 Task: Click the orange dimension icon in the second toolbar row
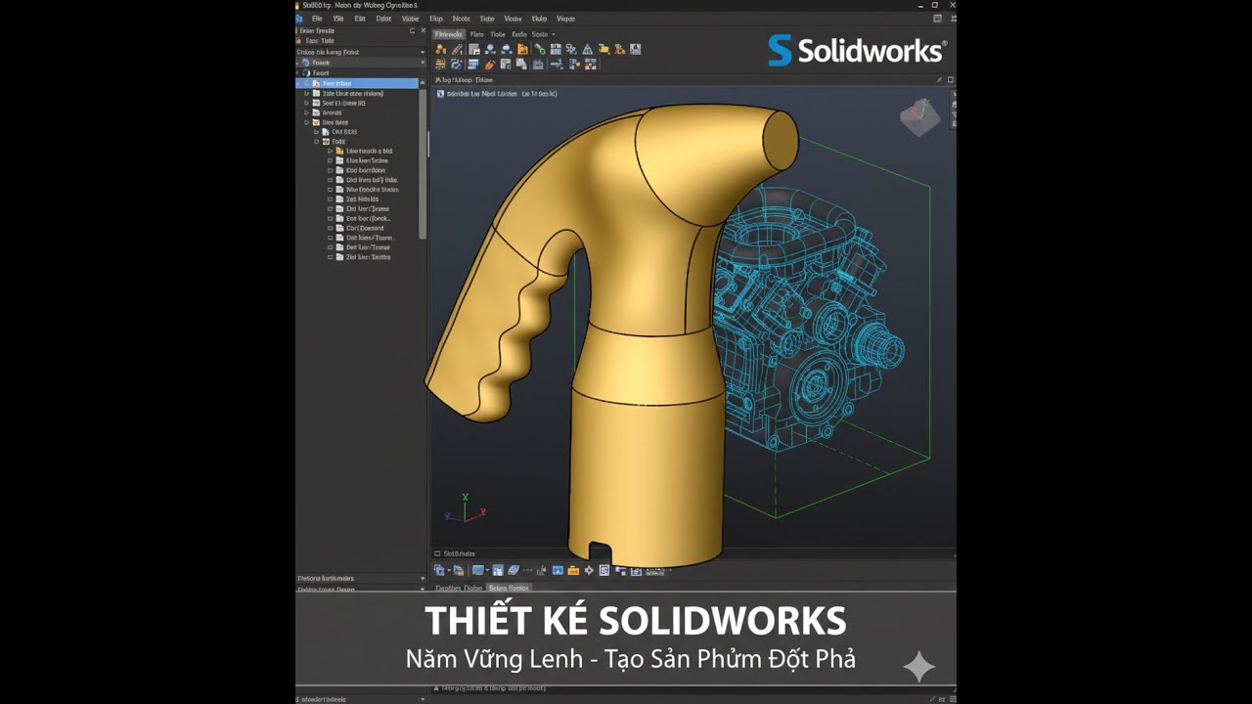[440, 65]
